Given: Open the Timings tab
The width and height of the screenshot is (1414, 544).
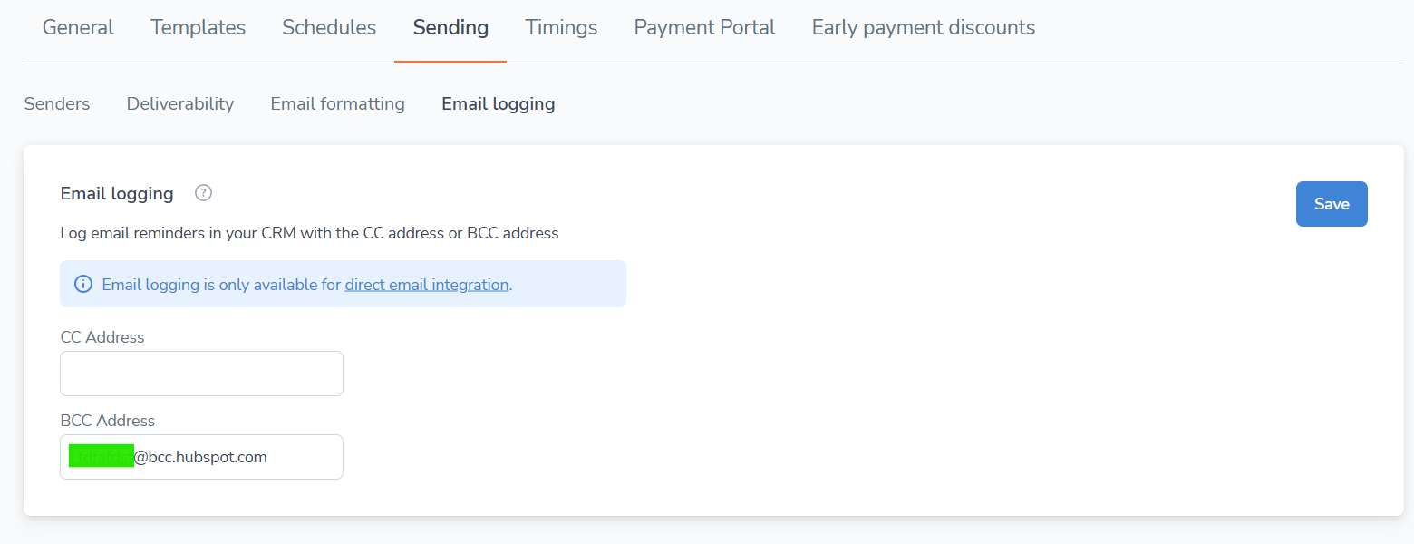Looking at the screenshot, I should (x=561, y=28).
